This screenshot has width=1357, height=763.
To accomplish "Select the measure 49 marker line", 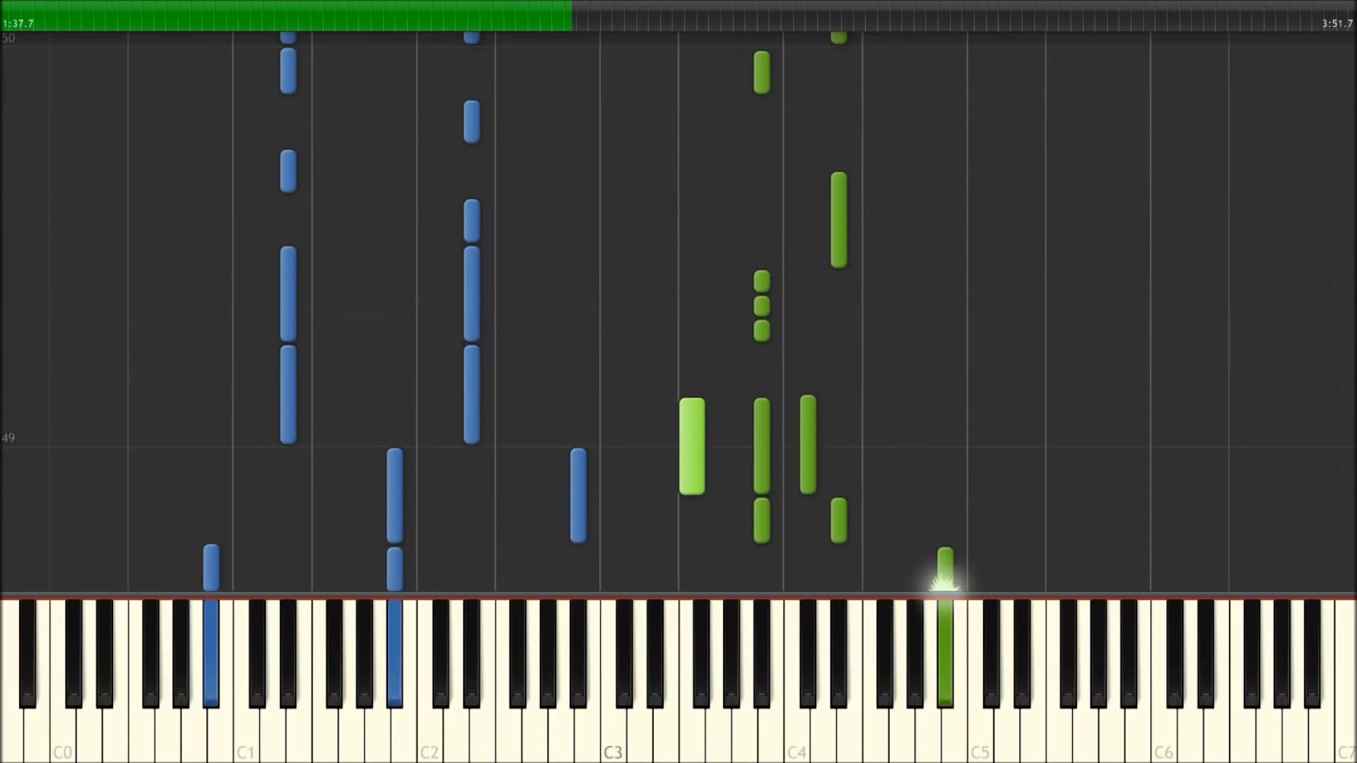I will tap(678, 446).
